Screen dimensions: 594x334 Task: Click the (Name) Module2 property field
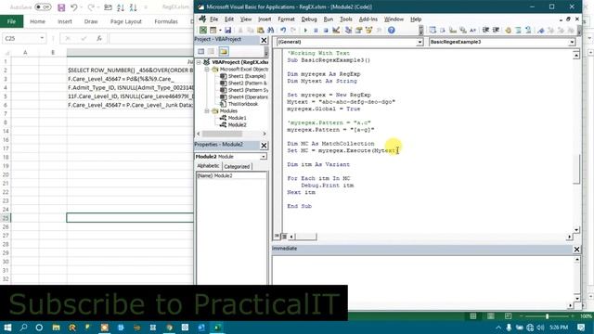point(231,175)
